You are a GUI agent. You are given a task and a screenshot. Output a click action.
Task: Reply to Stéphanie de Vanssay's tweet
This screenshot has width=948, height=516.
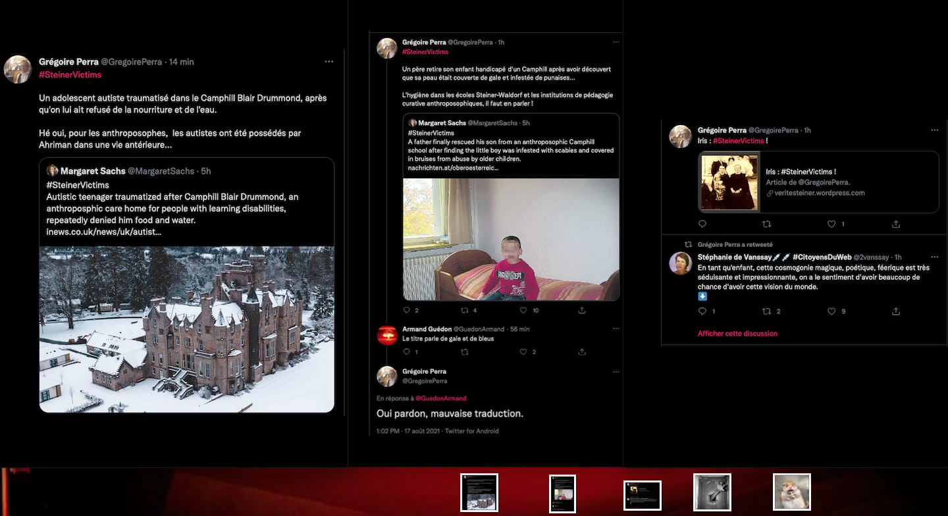click(x=702, y=311)
